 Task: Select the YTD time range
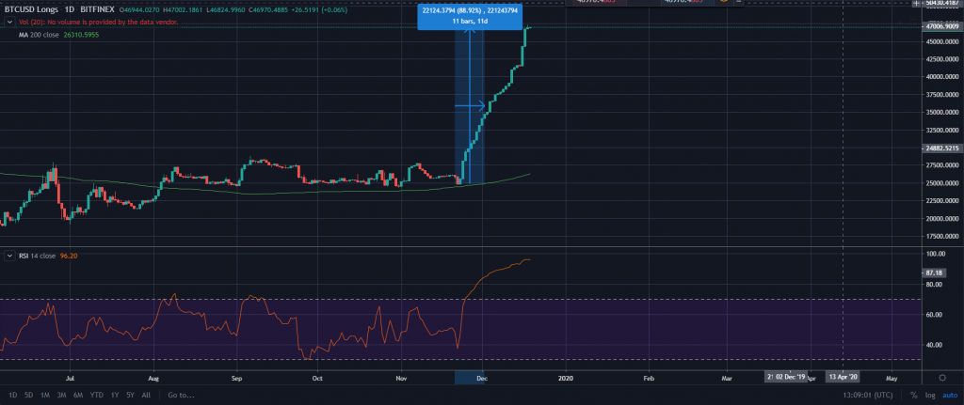tap(96, 396)
